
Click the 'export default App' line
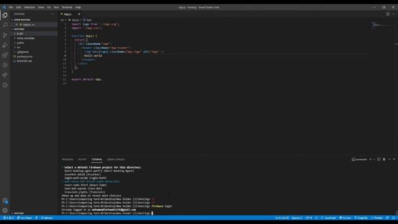[x=86, y=79]
